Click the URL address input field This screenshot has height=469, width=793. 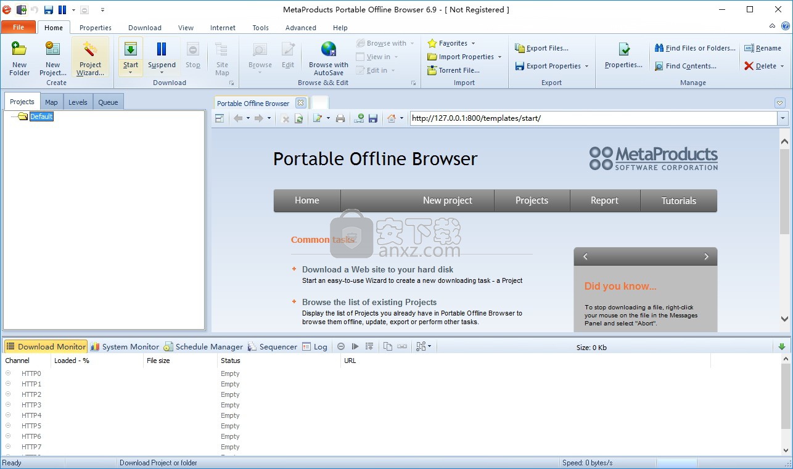(593, 118)
